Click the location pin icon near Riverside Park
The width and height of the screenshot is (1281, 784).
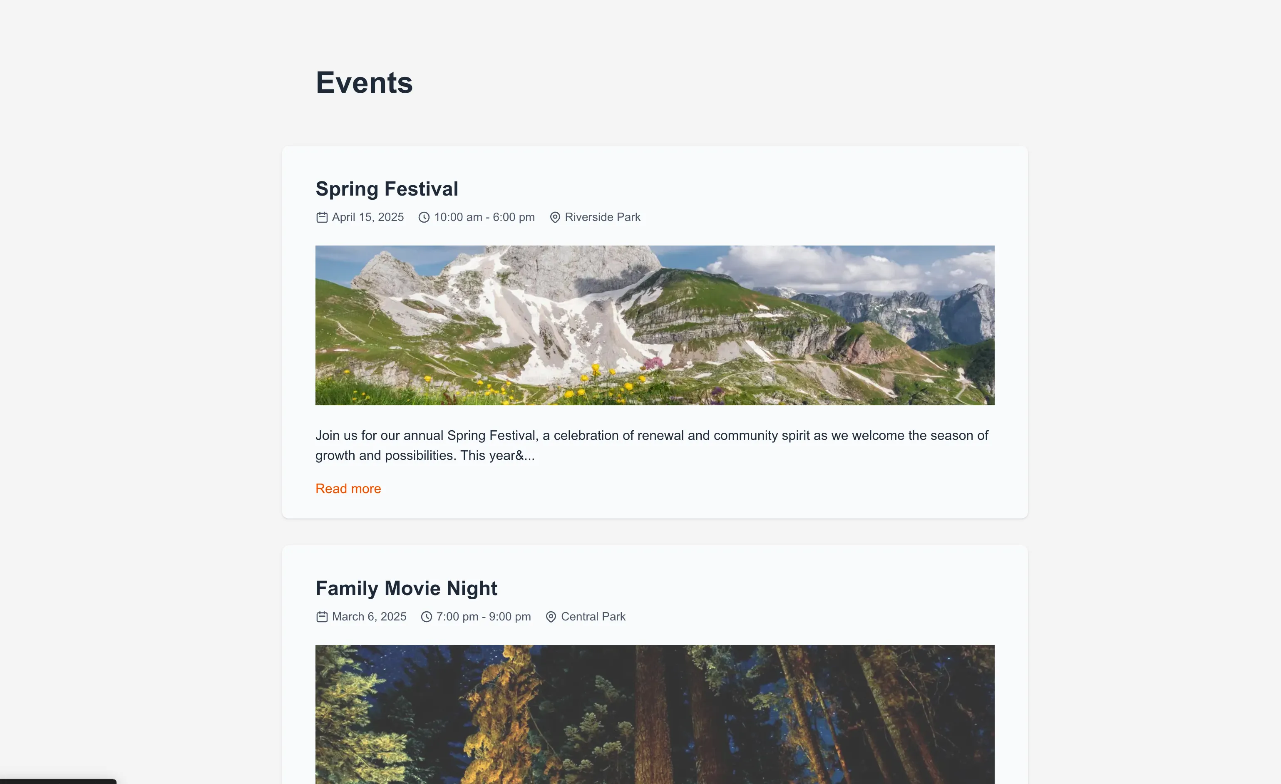click(555, 217)
